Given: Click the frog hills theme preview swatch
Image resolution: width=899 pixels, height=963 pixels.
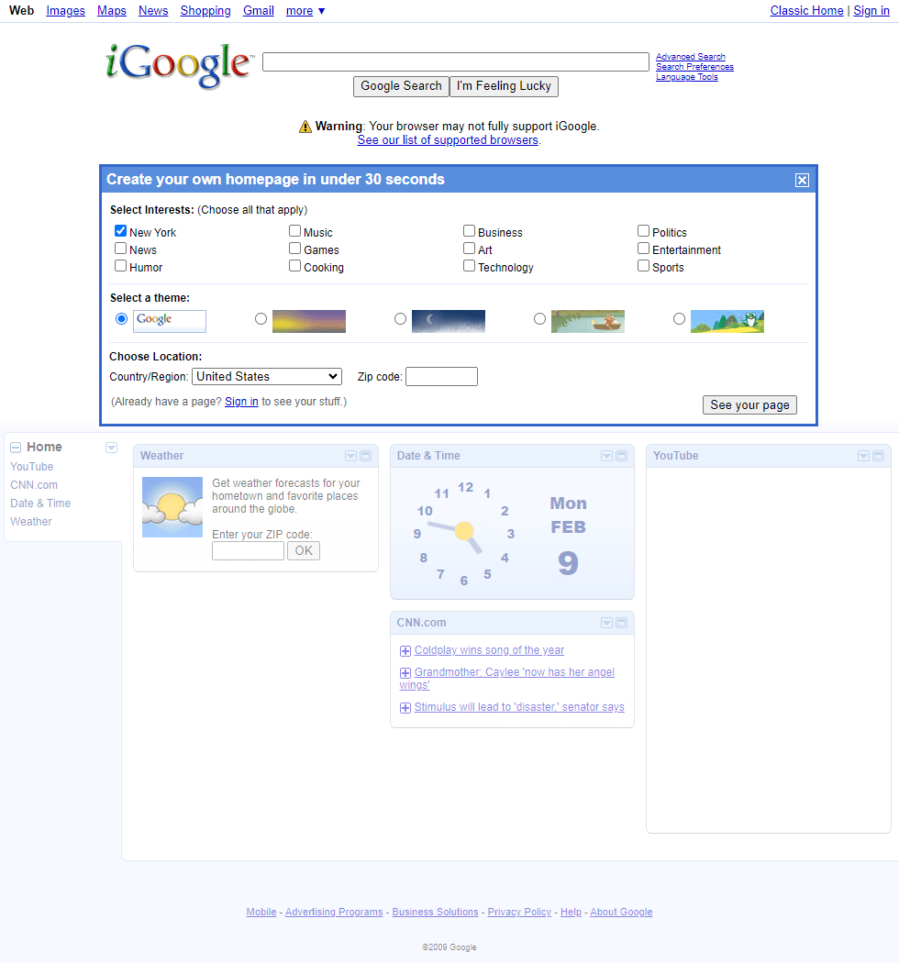Looking at the screenshot, I should tap(727, 321).
